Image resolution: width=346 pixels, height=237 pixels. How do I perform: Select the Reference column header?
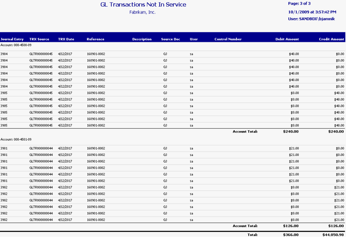95,39
